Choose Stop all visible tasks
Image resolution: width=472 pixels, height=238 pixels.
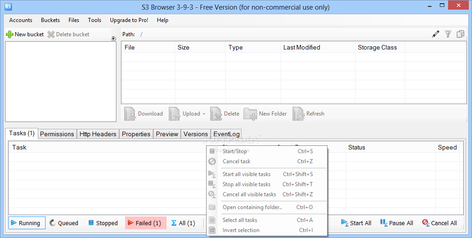click(267, 184)
